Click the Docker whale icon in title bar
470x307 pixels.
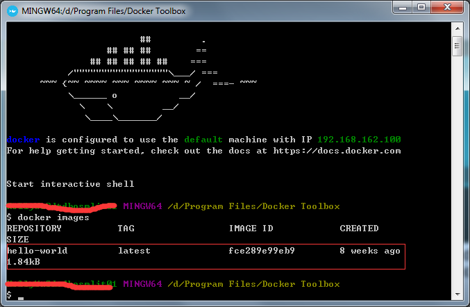[12, 11]
